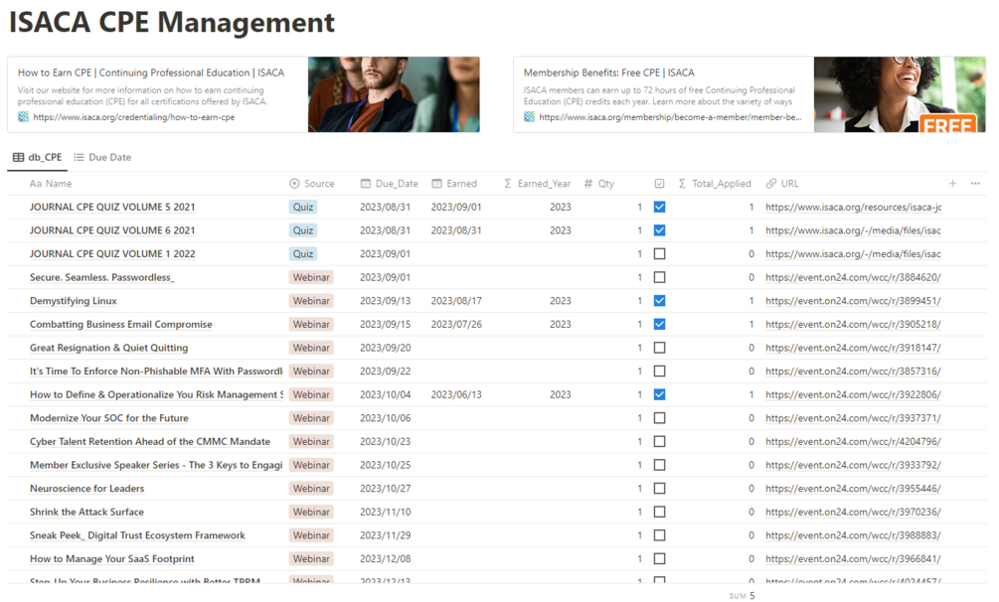Viewport: 999px width, 602px height.
Task: Click the ISACA favicon on Membership Benefits bookmark
Action: coord(530,117)
